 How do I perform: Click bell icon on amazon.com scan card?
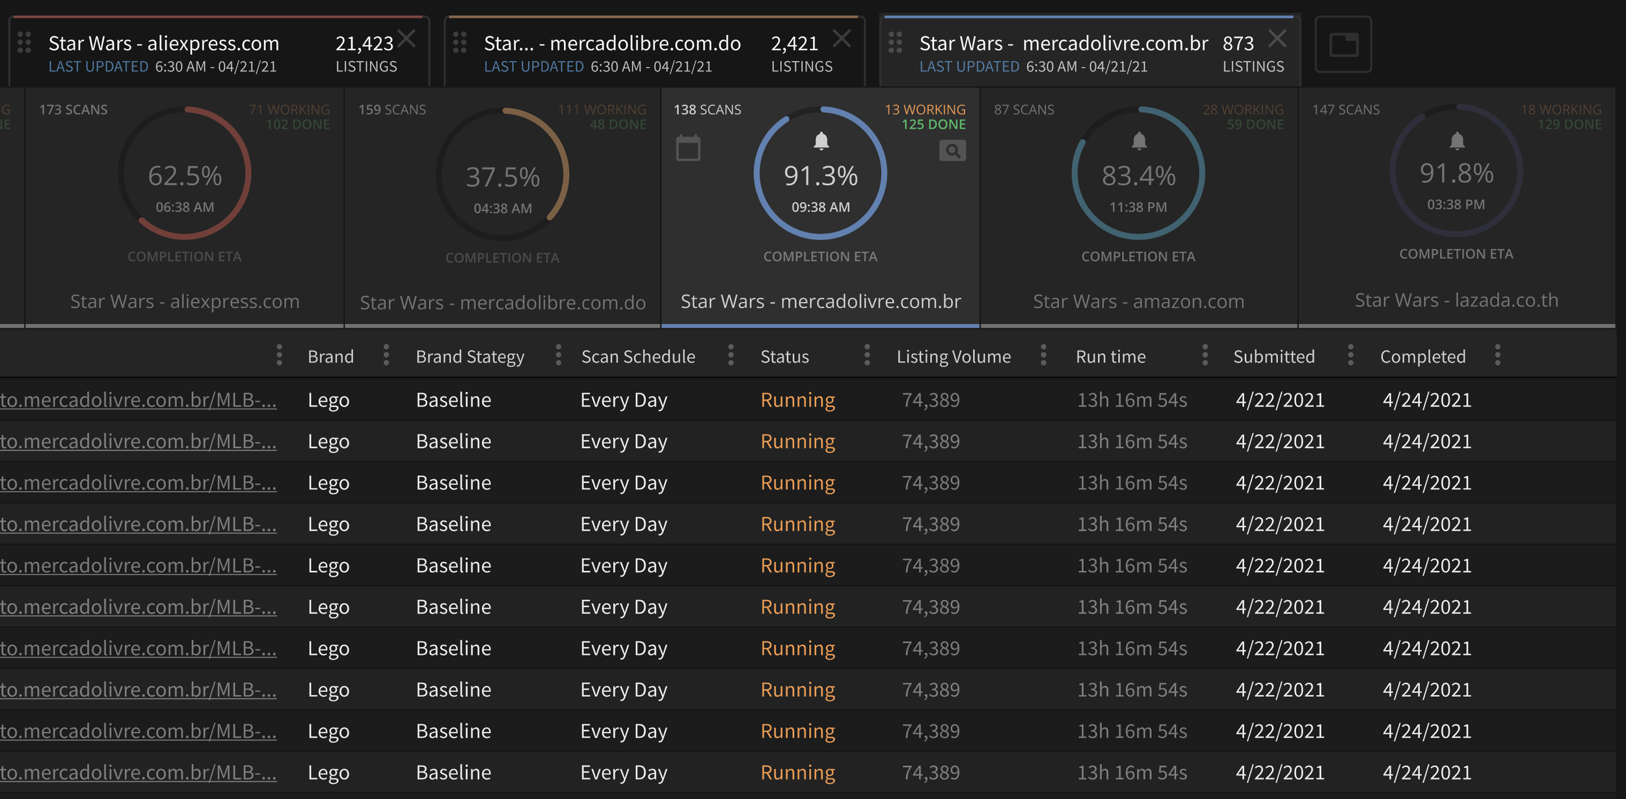[x=1139, y=140]
